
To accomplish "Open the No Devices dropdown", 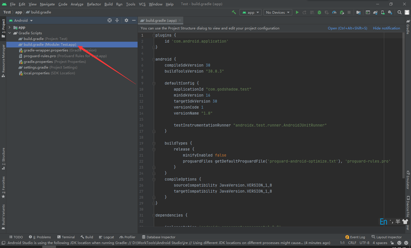I will [x=278, y=12].
